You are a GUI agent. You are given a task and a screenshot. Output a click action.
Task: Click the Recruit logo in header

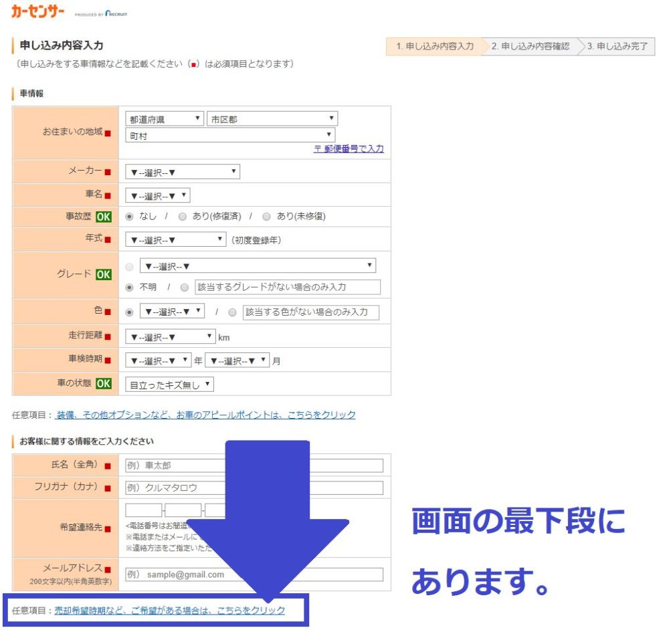[x=116, y=13]
